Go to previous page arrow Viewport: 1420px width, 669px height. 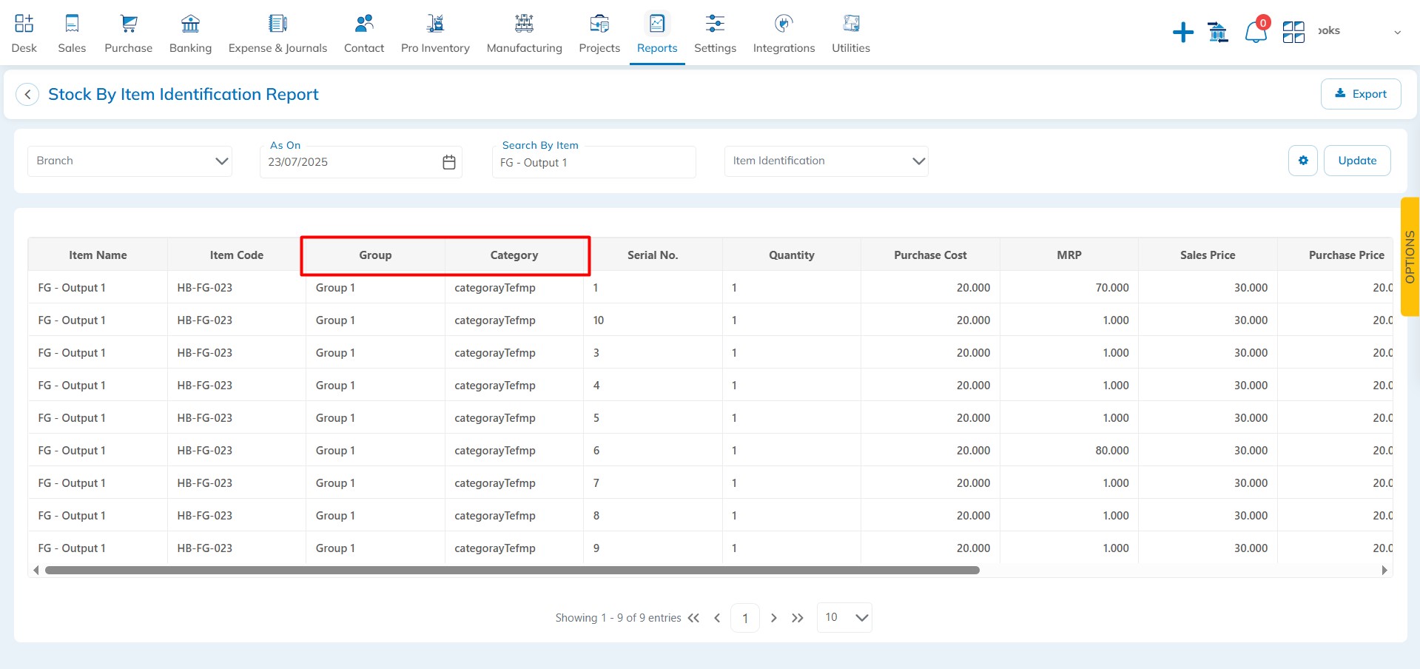tap(717, 618)
